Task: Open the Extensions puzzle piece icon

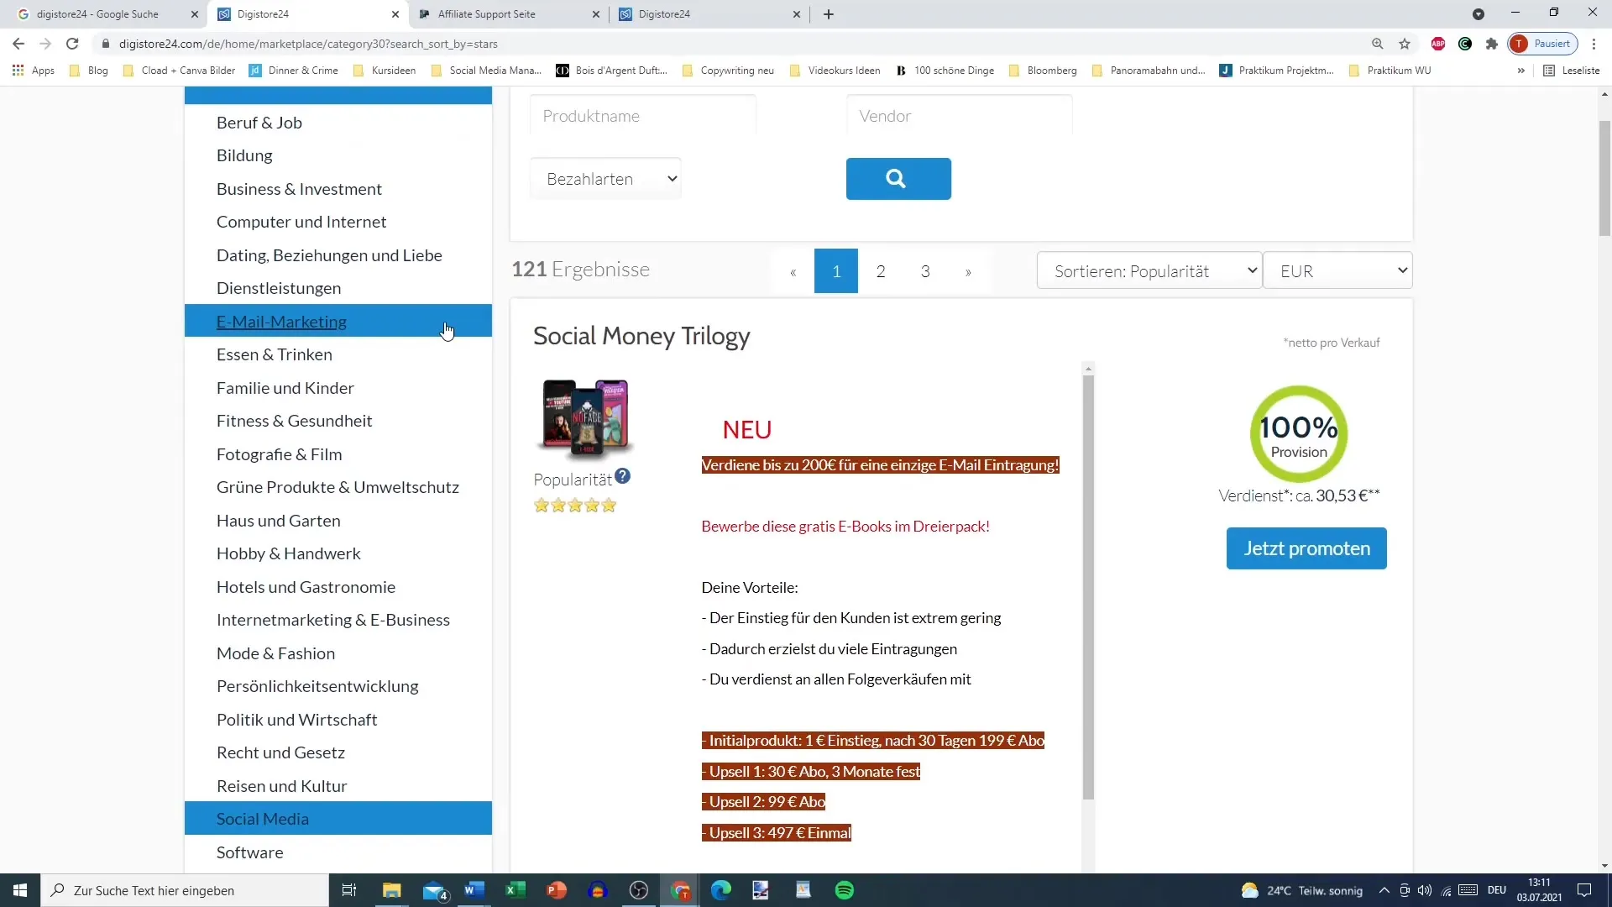Action: click(1492, 44)
